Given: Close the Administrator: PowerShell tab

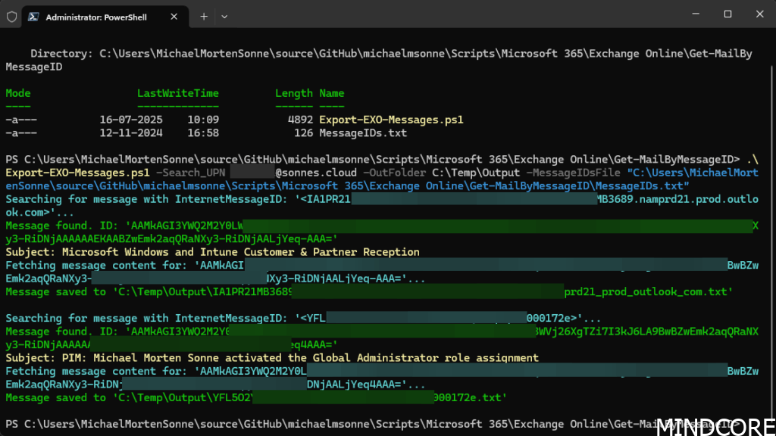Looking at the screenshot, I should [x=174, y=16].
